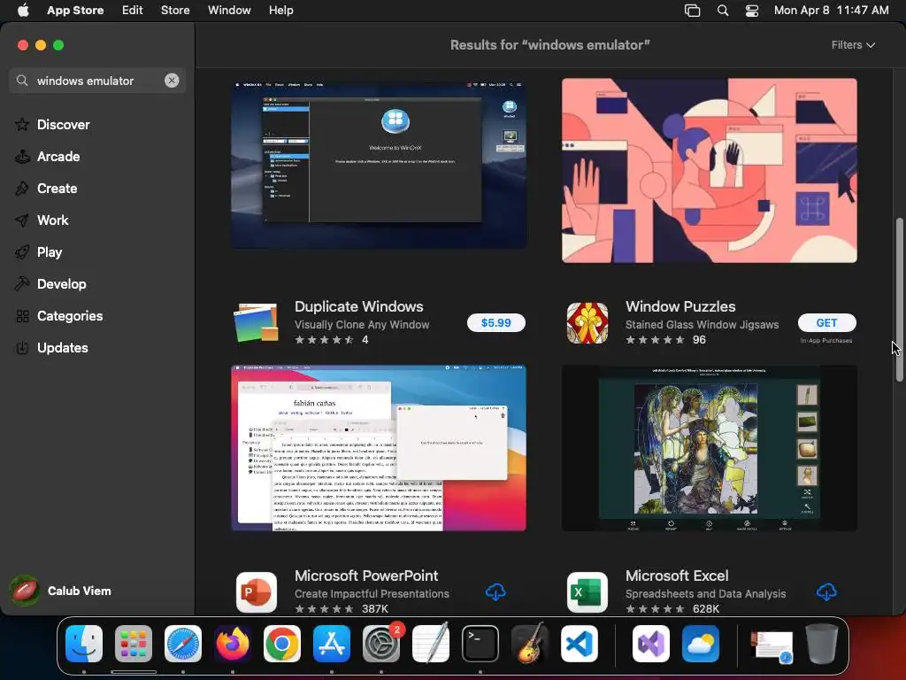
Task: Open the Apple menu
Action: click(x=23, y=10)
